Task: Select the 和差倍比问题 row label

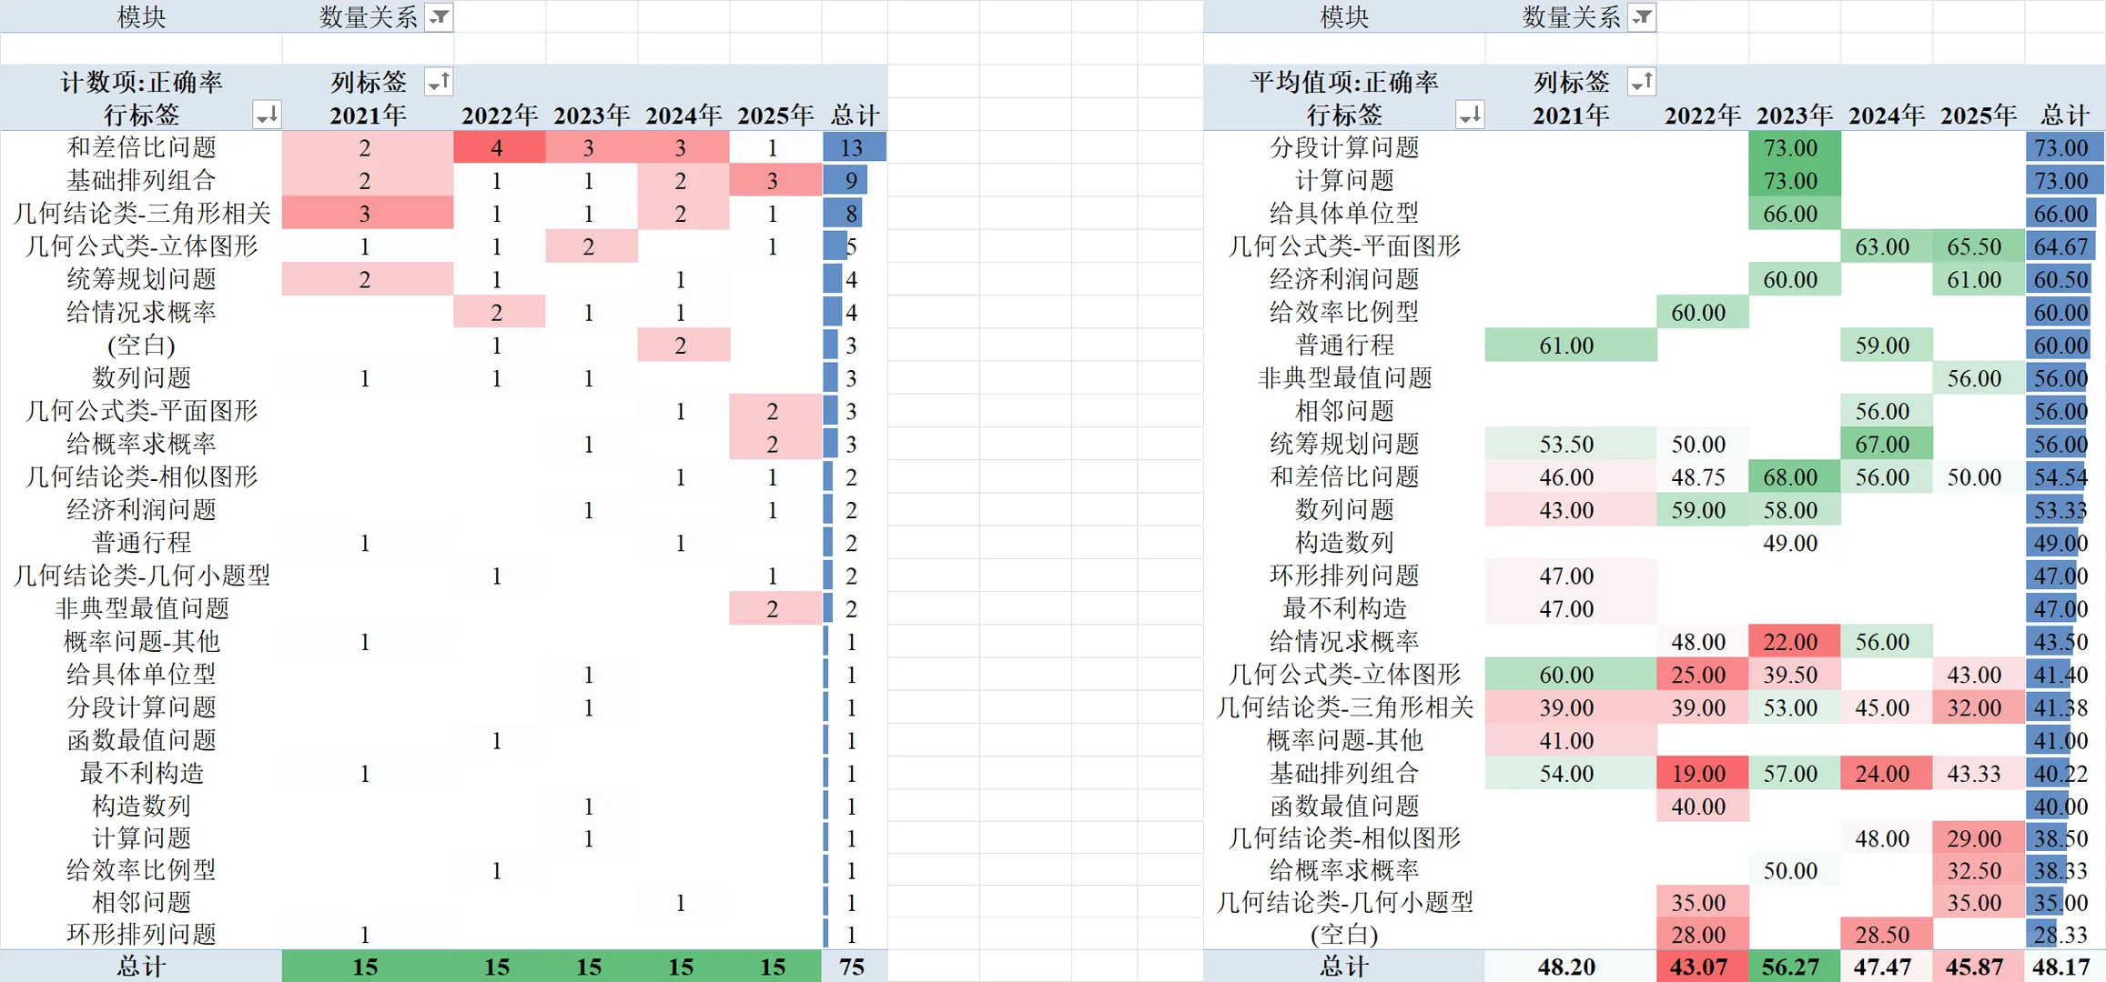Action: tap(141, 147)
